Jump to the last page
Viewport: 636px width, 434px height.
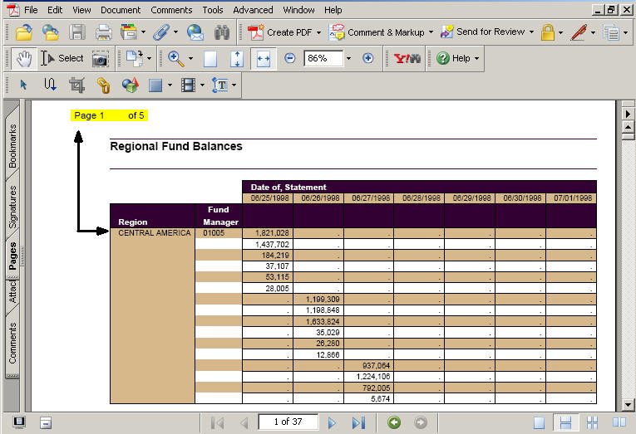pyautogui.click(x=357, y=422)
